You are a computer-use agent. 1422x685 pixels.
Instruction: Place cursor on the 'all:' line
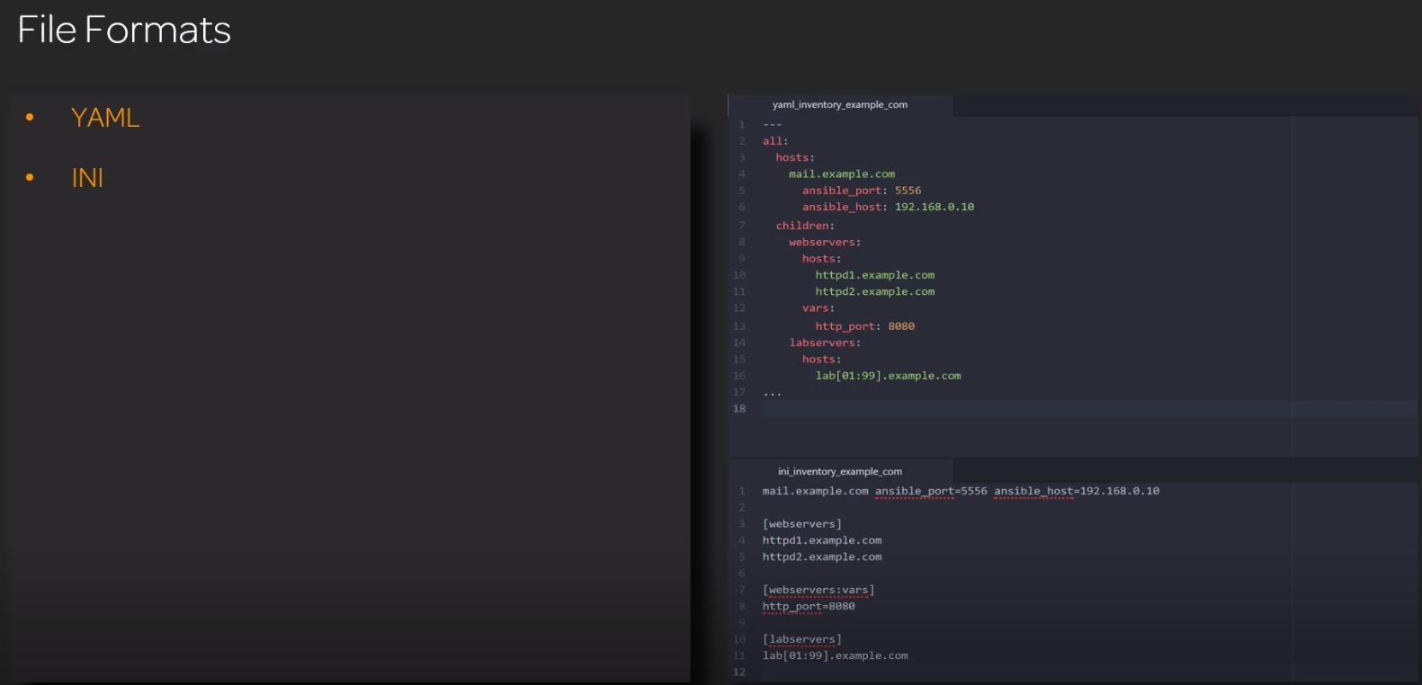tap(775, 141)
